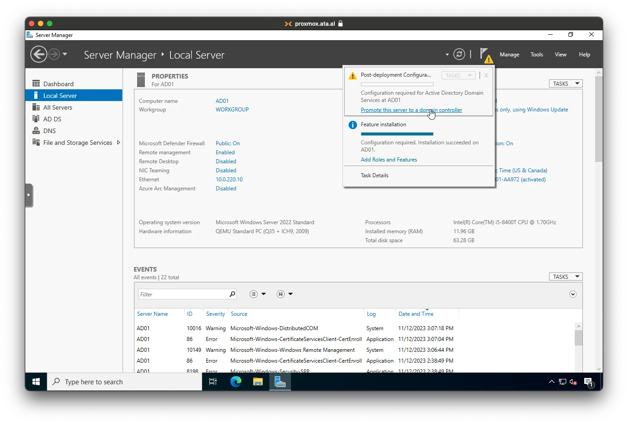Click the filter search magnifier icon

(232, 295)
